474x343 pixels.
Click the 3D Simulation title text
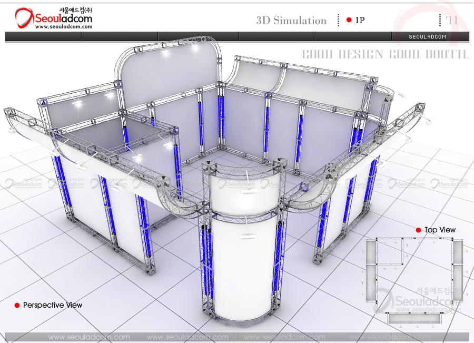pyautogui.click(x=291, y=21)
